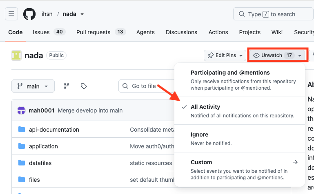Click the arrow next to Custom
Viewport: 314px width, 194px height.
tap(295, 162)
